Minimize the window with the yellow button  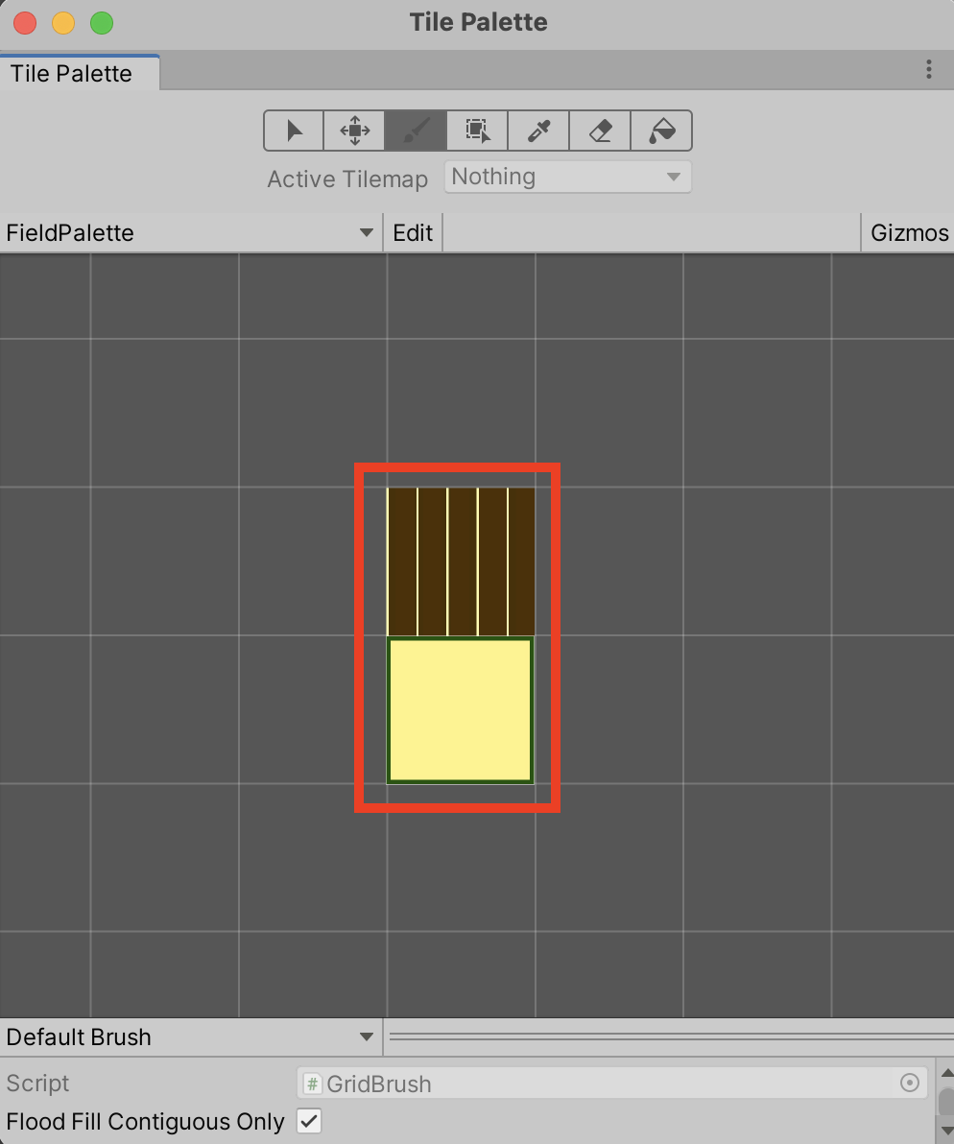click(x=63, y=23)
